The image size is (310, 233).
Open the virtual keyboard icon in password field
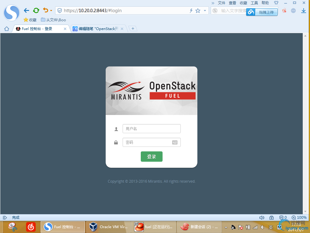point(175,142)
